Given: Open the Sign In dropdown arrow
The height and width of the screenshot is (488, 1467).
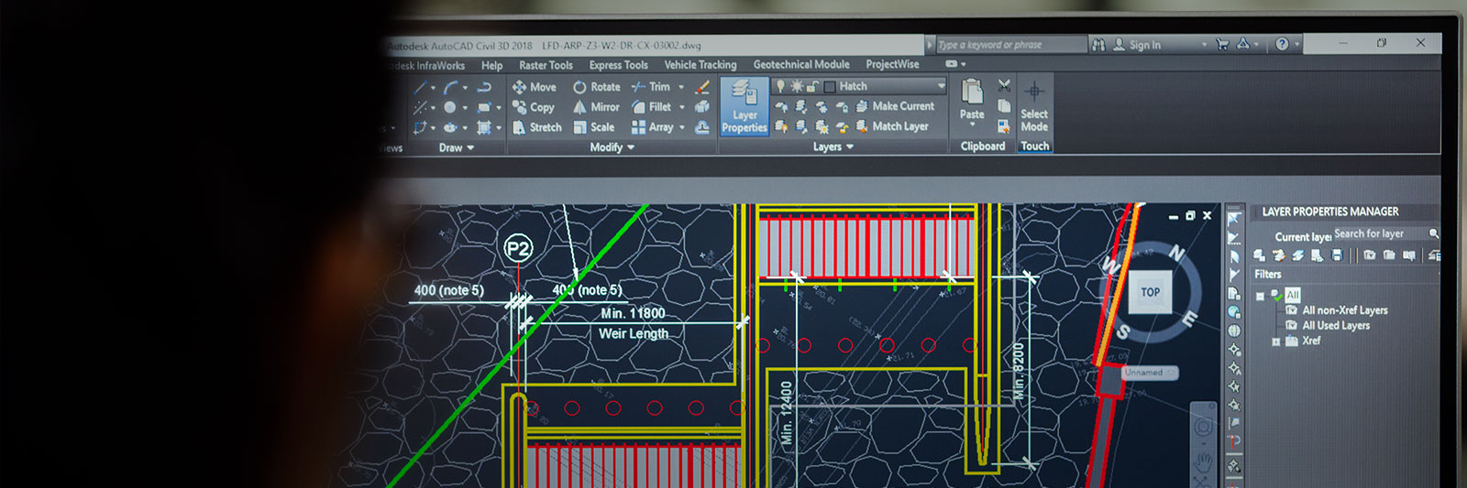Looking at the screenshot, I should click(1204, 44).
